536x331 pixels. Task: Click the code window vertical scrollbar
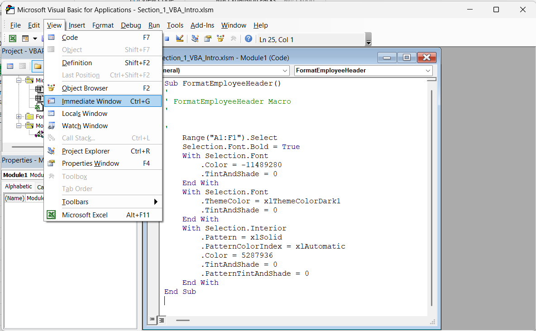point(432,197)
